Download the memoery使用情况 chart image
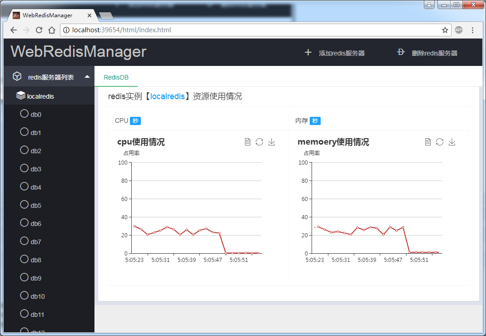Viewport: 486px width, 336px height. tap(452, 142)
